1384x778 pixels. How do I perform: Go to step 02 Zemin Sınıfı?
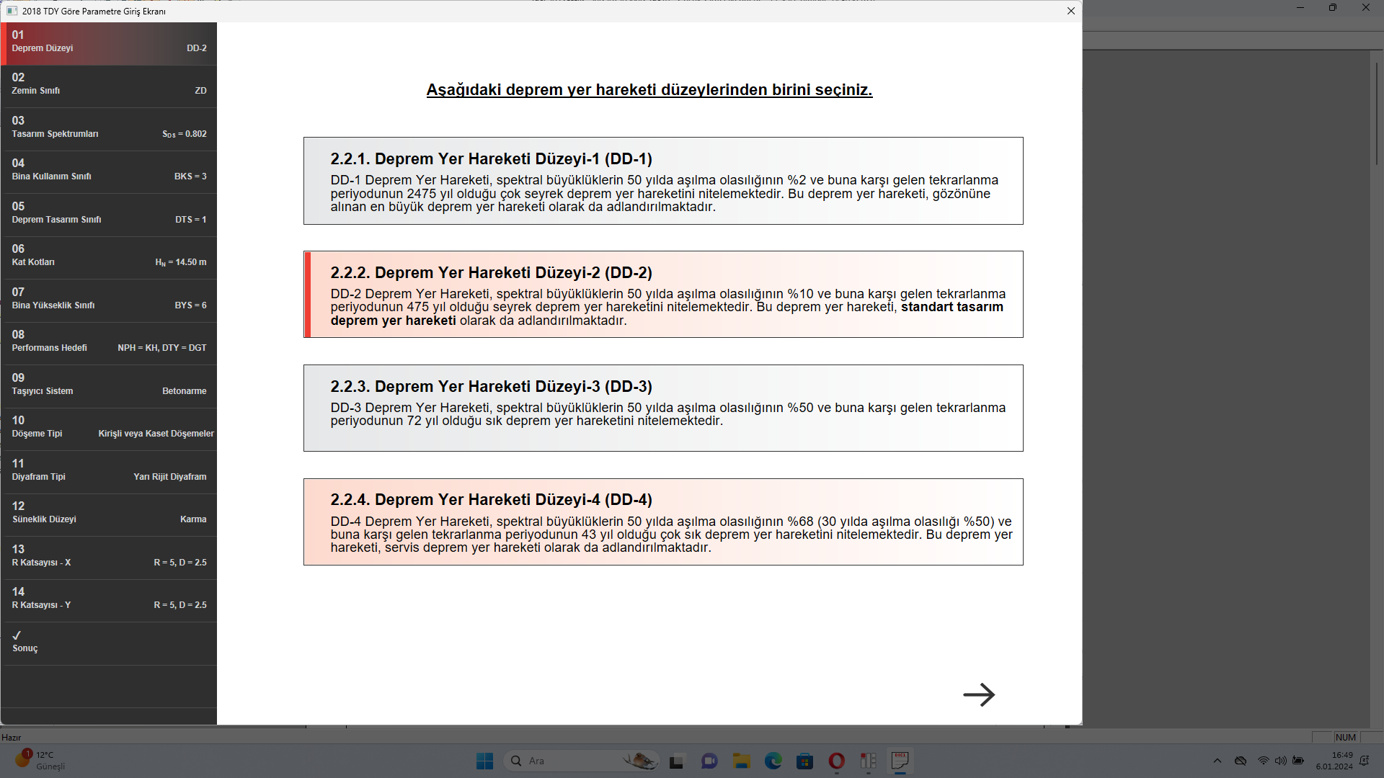point(108,84)
